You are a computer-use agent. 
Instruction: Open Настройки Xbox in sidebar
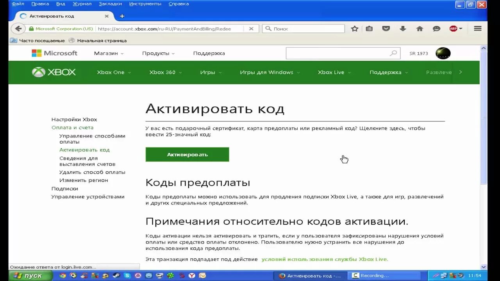[x=74, y=119]
